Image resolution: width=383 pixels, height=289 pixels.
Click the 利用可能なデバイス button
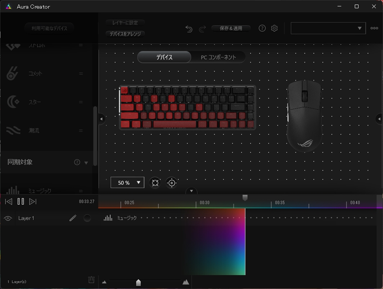tap(49, 28)
